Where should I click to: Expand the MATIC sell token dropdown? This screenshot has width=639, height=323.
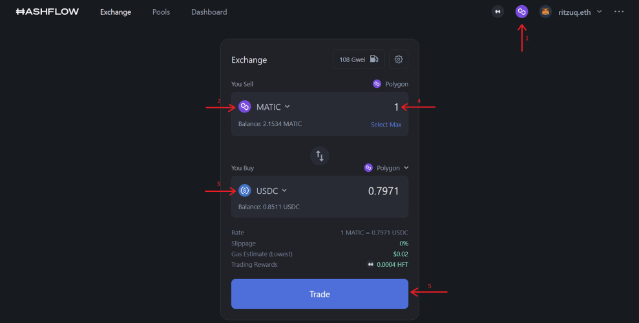[x=273, y=107]
